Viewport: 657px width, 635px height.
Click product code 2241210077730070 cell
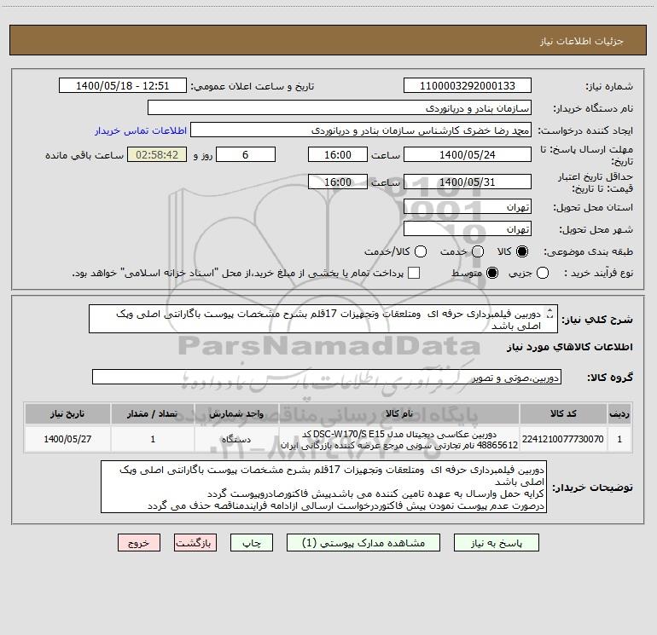pos(563,439)
